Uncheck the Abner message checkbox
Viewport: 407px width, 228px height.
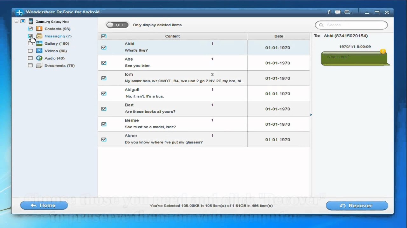coord(104,139)
